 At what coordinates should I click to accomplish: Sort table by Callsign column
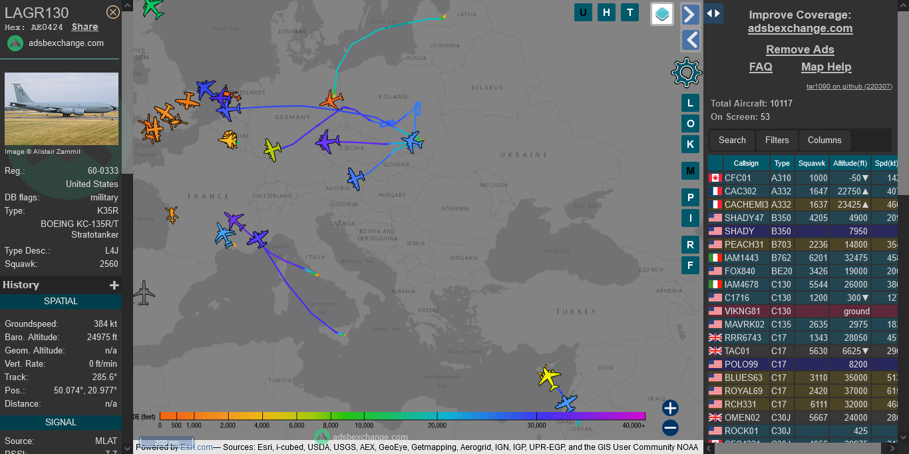pos(746,163)
